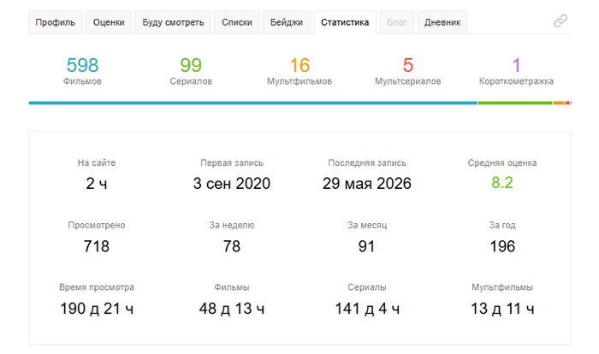Click the 5 Мультсериалов count
This screenshot has height=354, width=599.
point(408,71)
